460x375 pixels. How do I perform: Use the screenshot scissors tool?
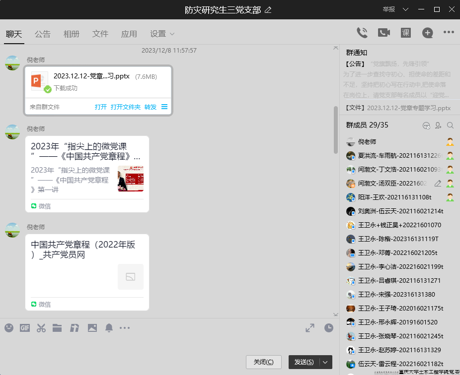click(41, 327)
